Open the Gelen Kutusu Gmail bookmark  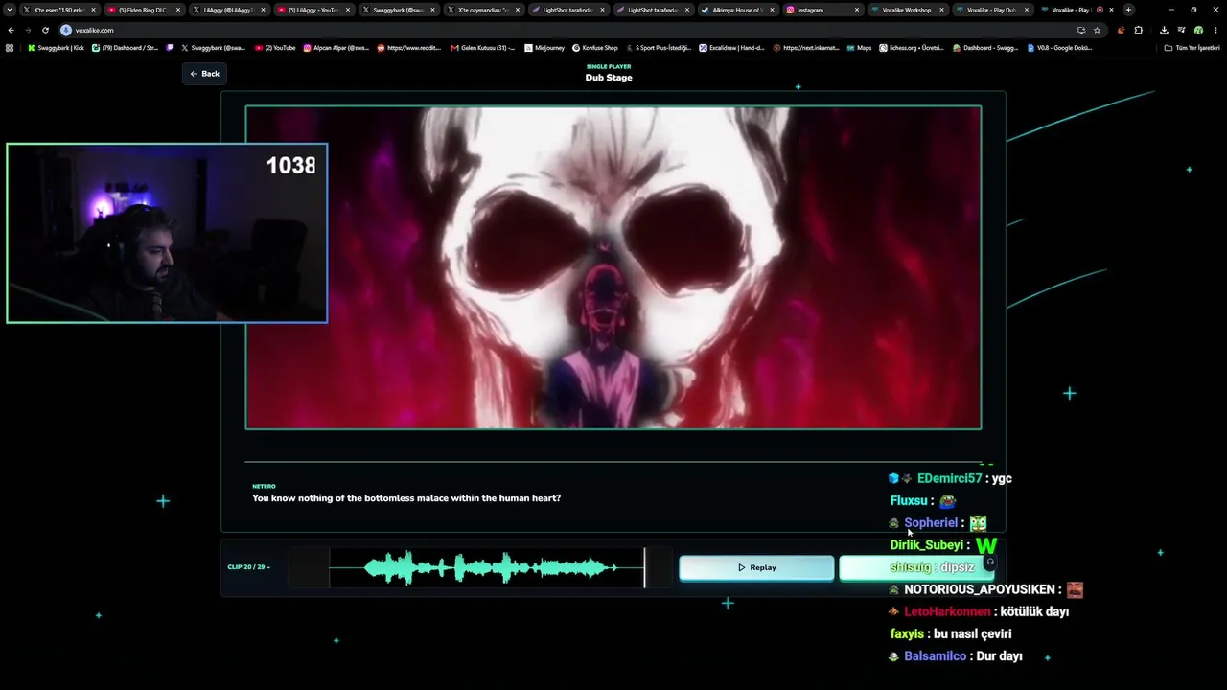pos(481,47)
